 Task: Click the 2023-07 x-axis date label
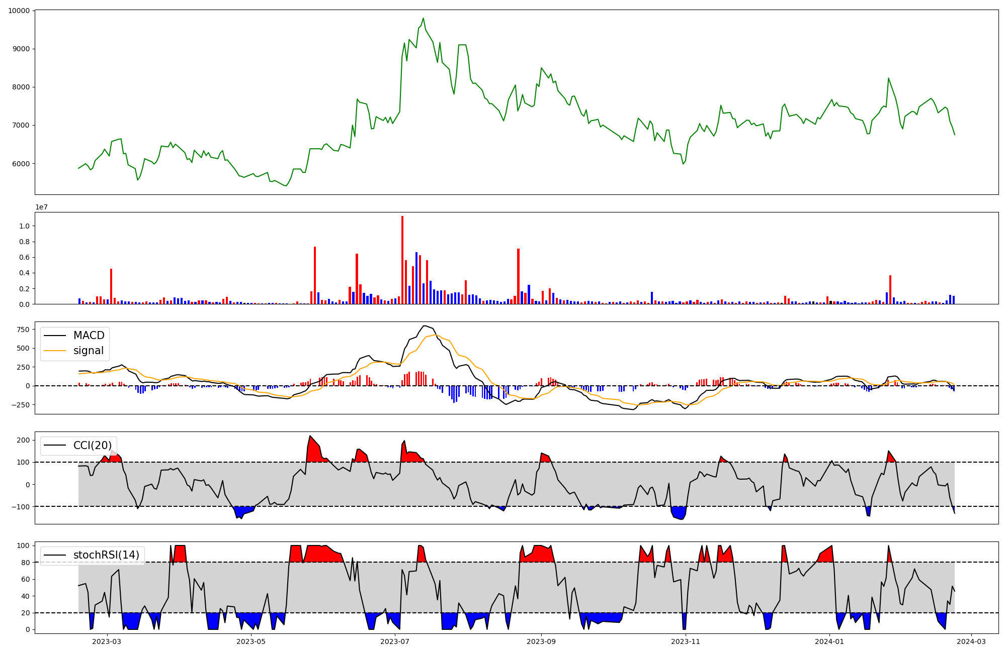[x=395, y=641]
